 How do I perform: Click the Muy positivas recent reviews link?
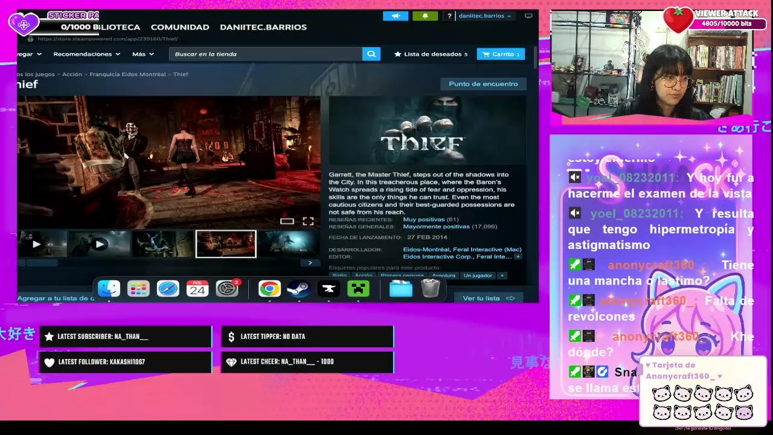tap(424, 219)
